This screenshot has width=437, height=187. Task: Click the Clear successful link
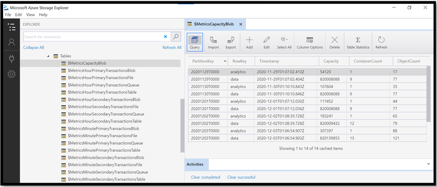(241, 177)
